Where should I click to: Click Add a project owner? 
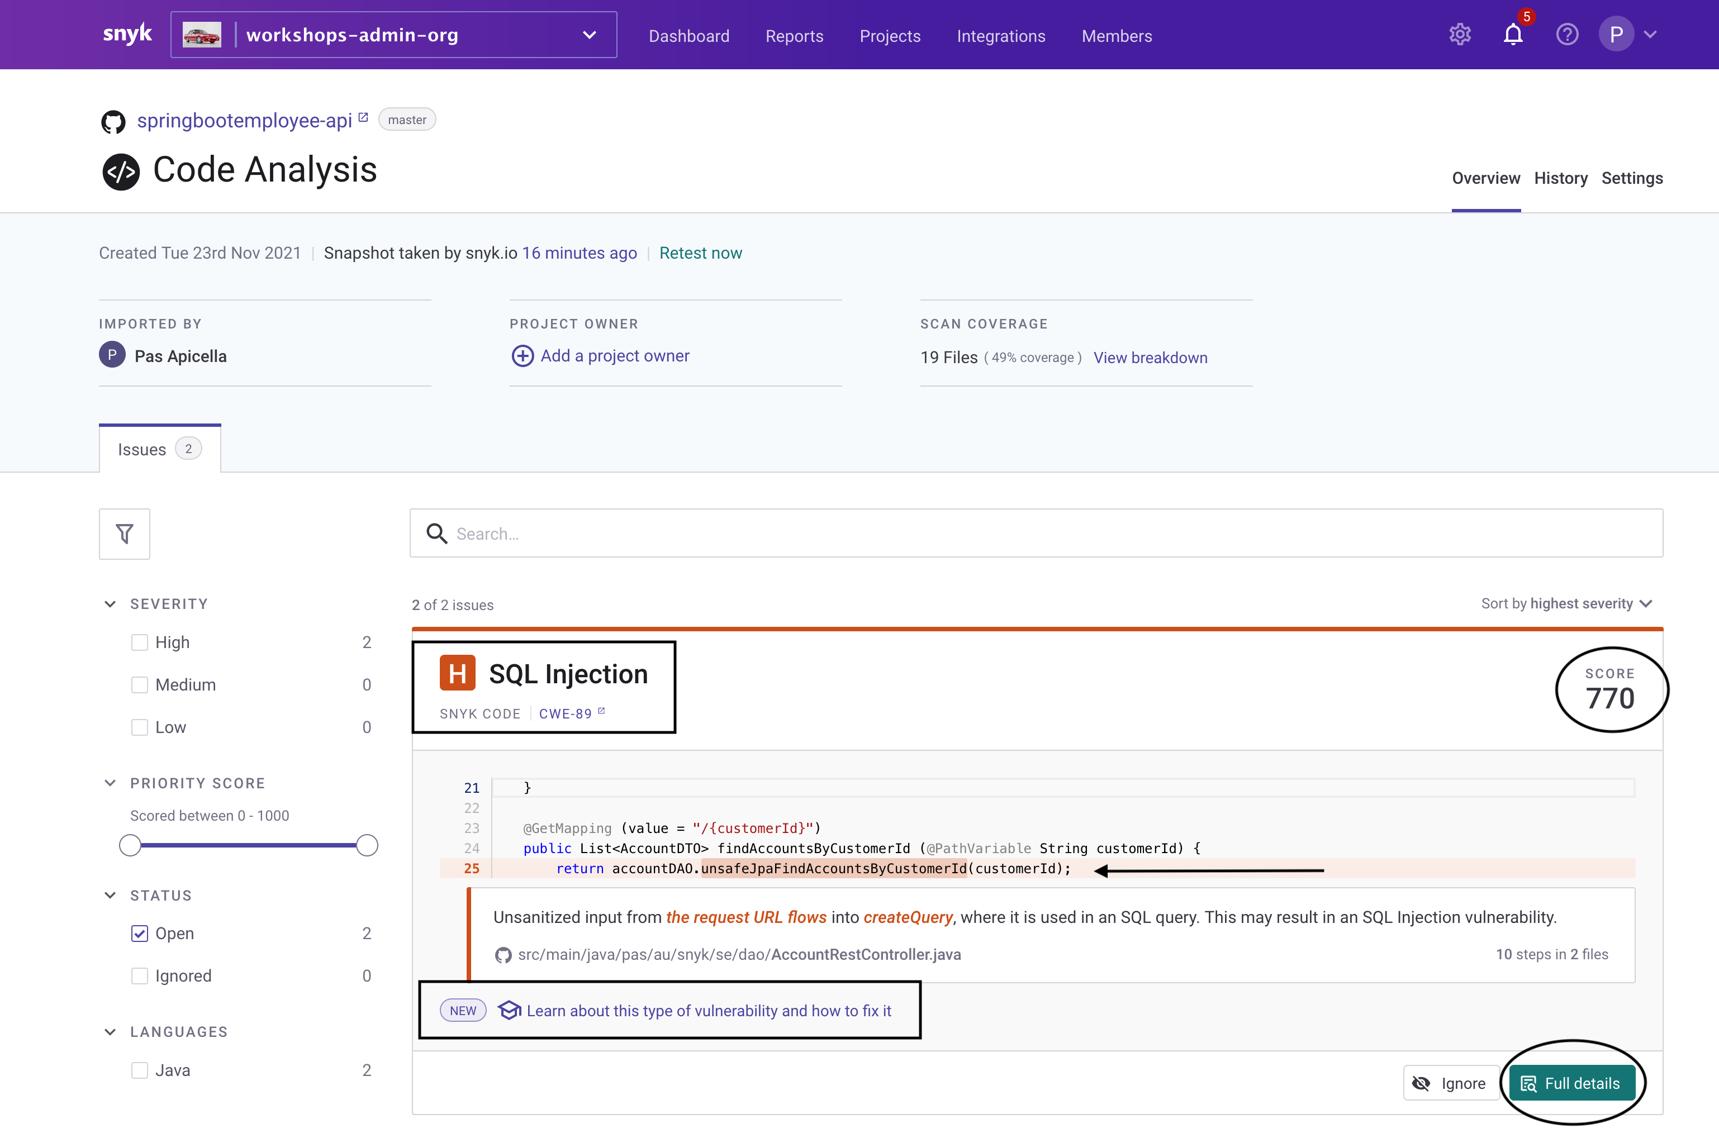coord(614,355)
